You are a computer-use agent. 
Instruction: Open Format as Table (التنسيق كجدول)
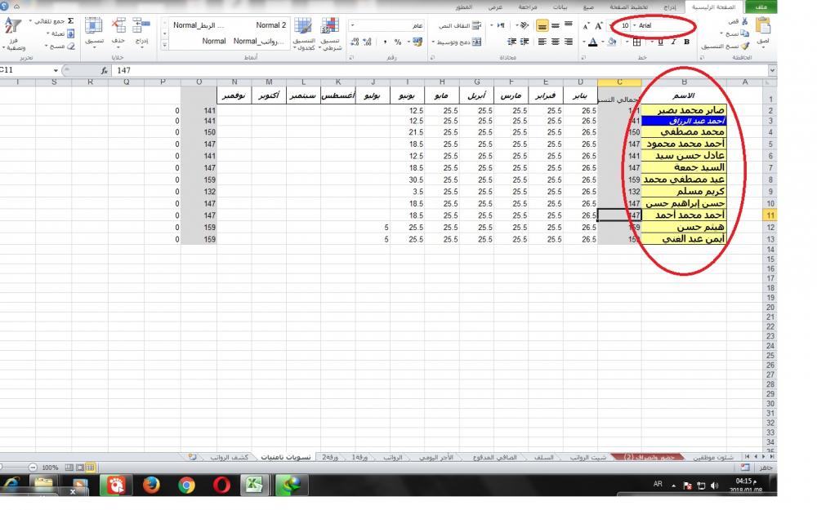click(303, 33)
